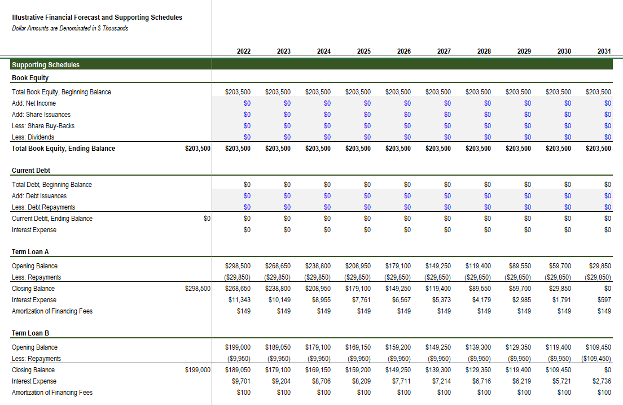Select Term Loan A opening balance $89,550
The height and width of the screenshot is (405, 623).
click(520, 266)
